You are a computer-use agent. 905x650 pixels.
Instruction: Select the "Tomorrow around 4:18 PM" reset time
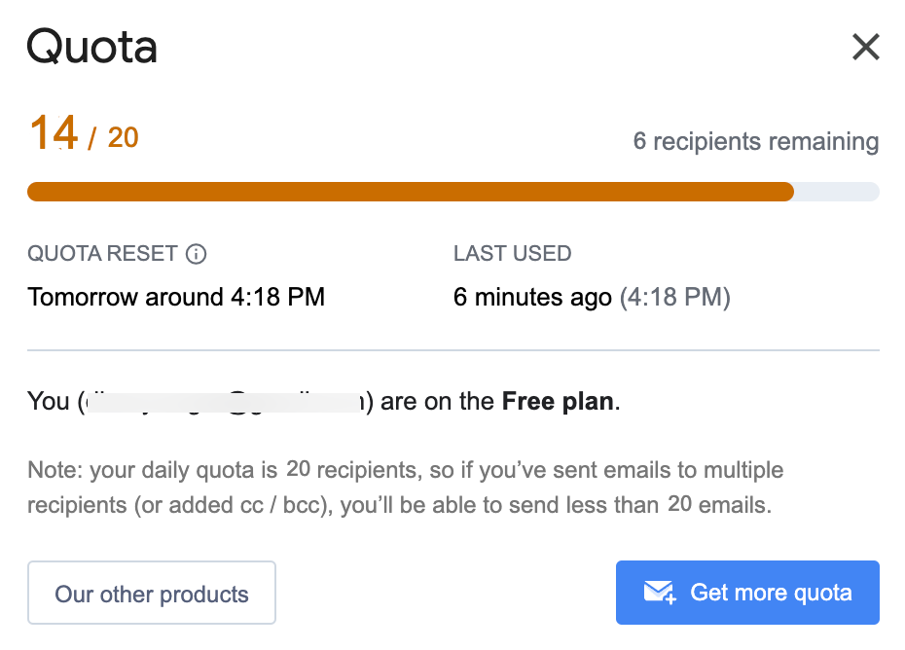176,297
